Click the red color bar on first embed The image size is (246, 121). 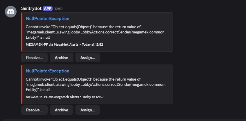tap(22, 32)
